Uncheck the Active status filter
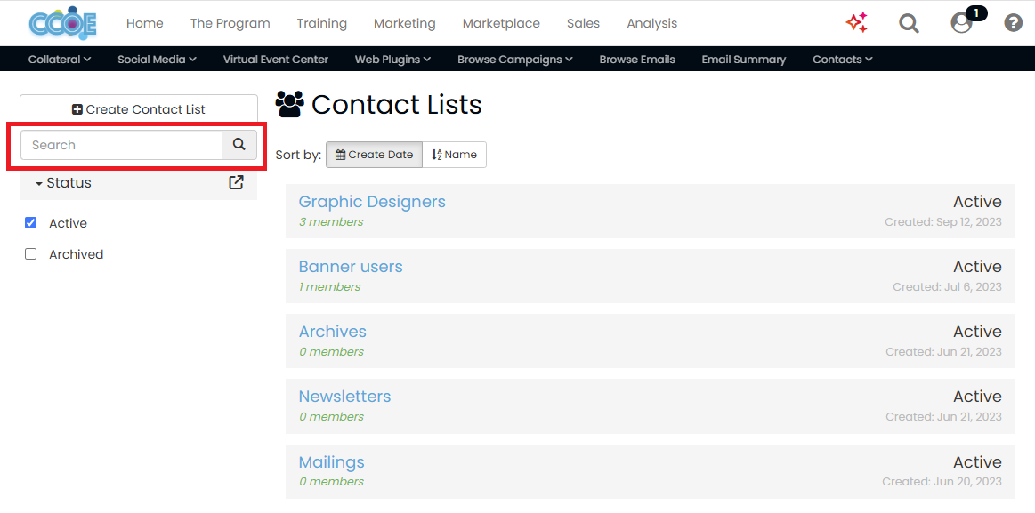 coord(30,222)
